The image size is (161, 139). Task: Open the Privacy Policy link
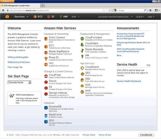point(89,135)
